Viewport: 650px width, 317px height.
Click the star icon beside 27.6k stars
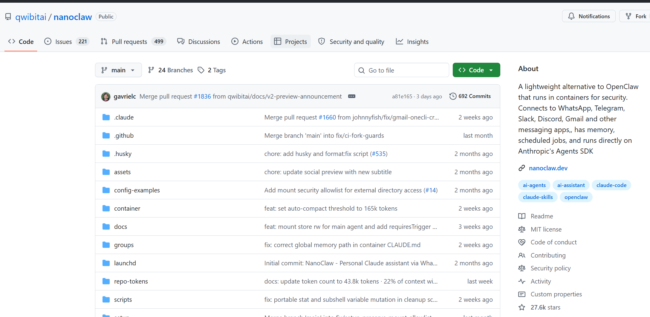tap(522, 307)
